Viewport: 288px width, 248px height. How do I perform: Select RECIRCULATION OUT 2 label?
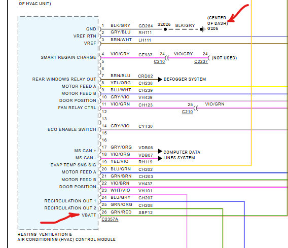[x=70, y=208]
